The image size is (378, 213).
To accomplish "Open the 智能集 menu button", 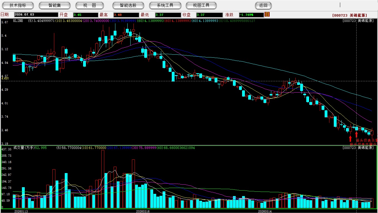I will coord(54,5).
